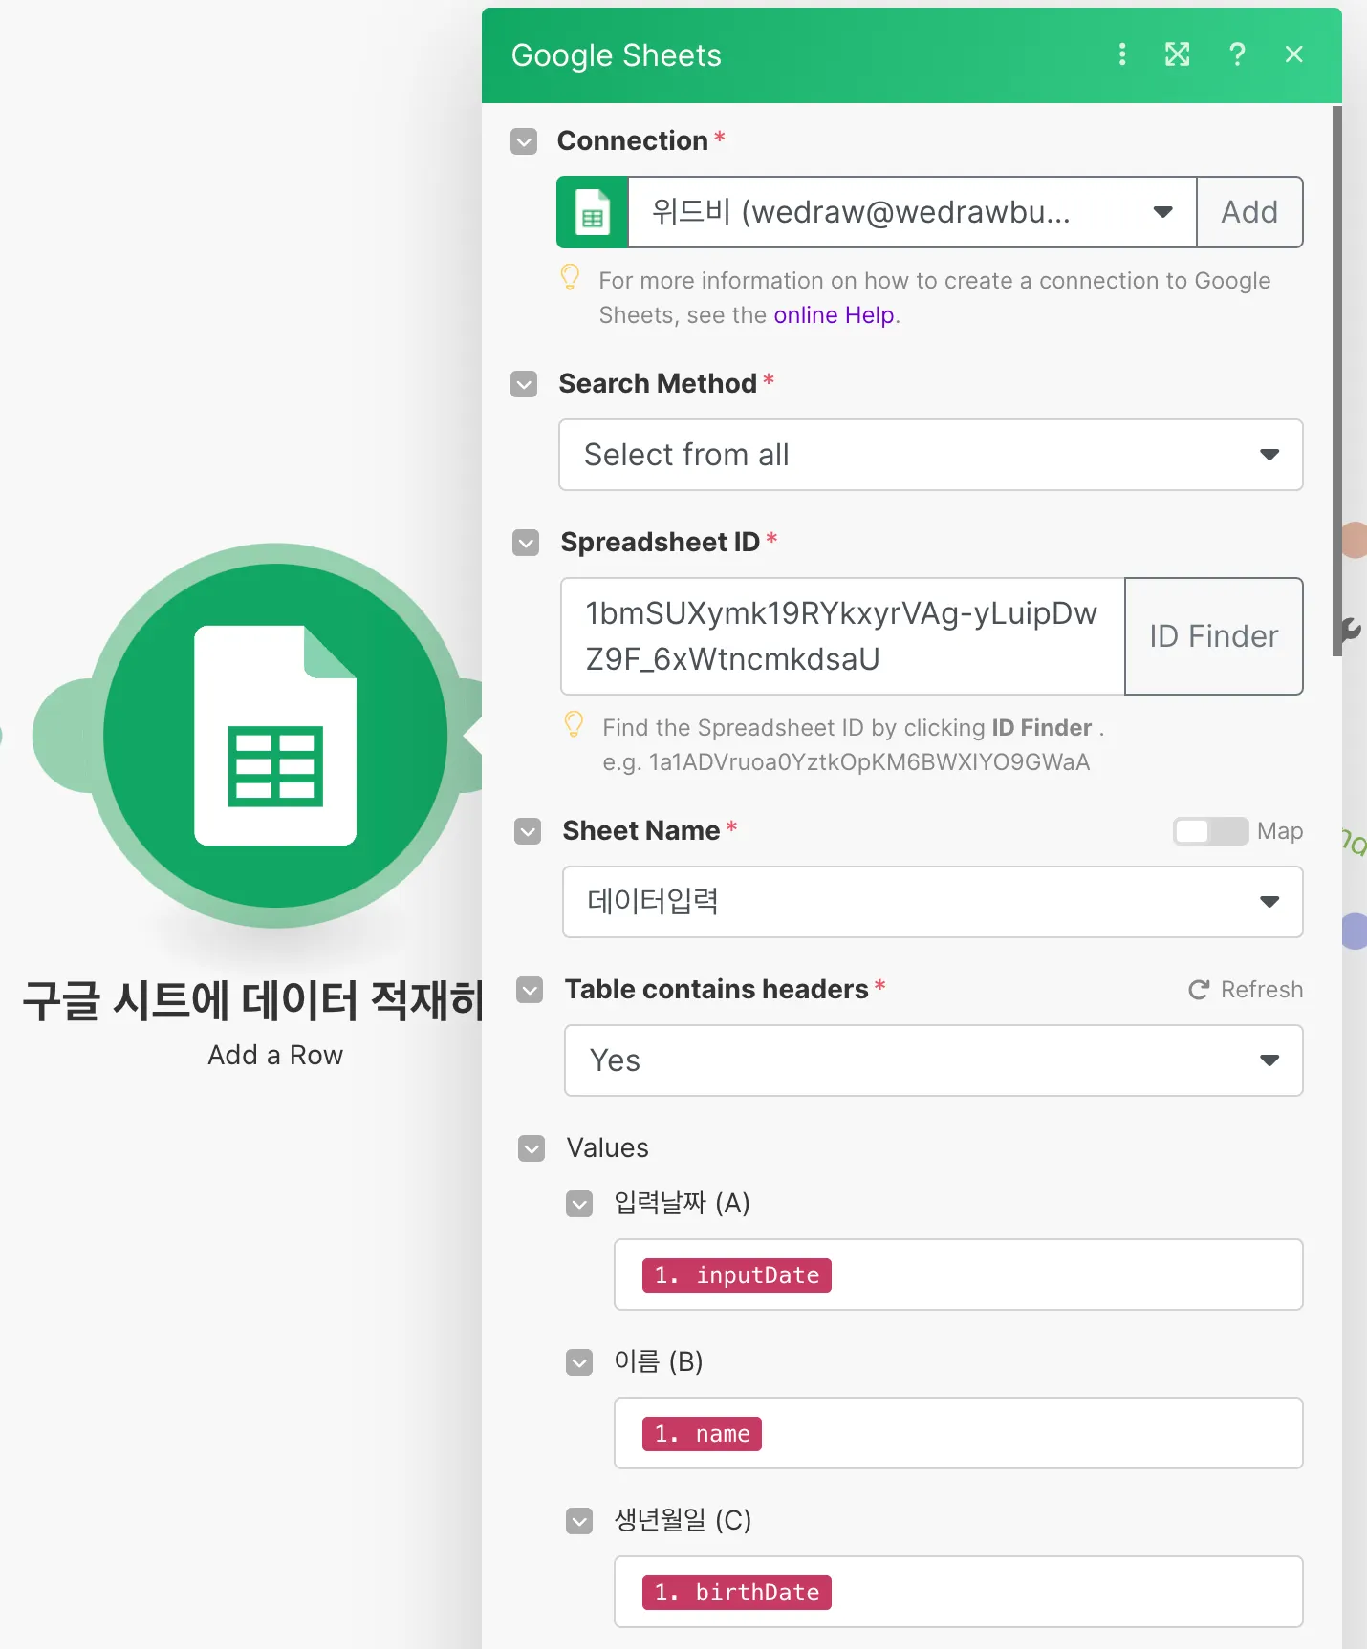This screenshot has height=1649, width=1367.
Task: Click the lightbulb hint icon under Spreadsheet ID
Action: point(574,725)
